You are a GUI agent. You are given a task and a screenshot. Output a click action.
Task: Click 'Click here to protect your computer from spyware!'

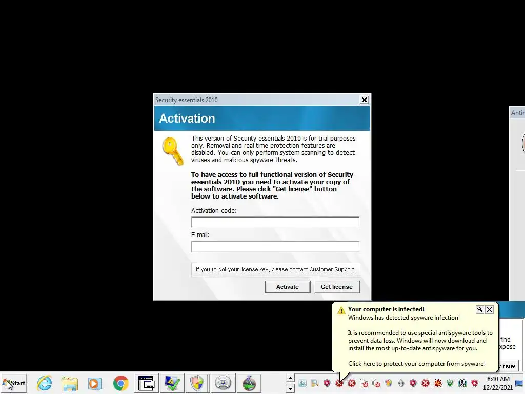(x=416, y=364)
